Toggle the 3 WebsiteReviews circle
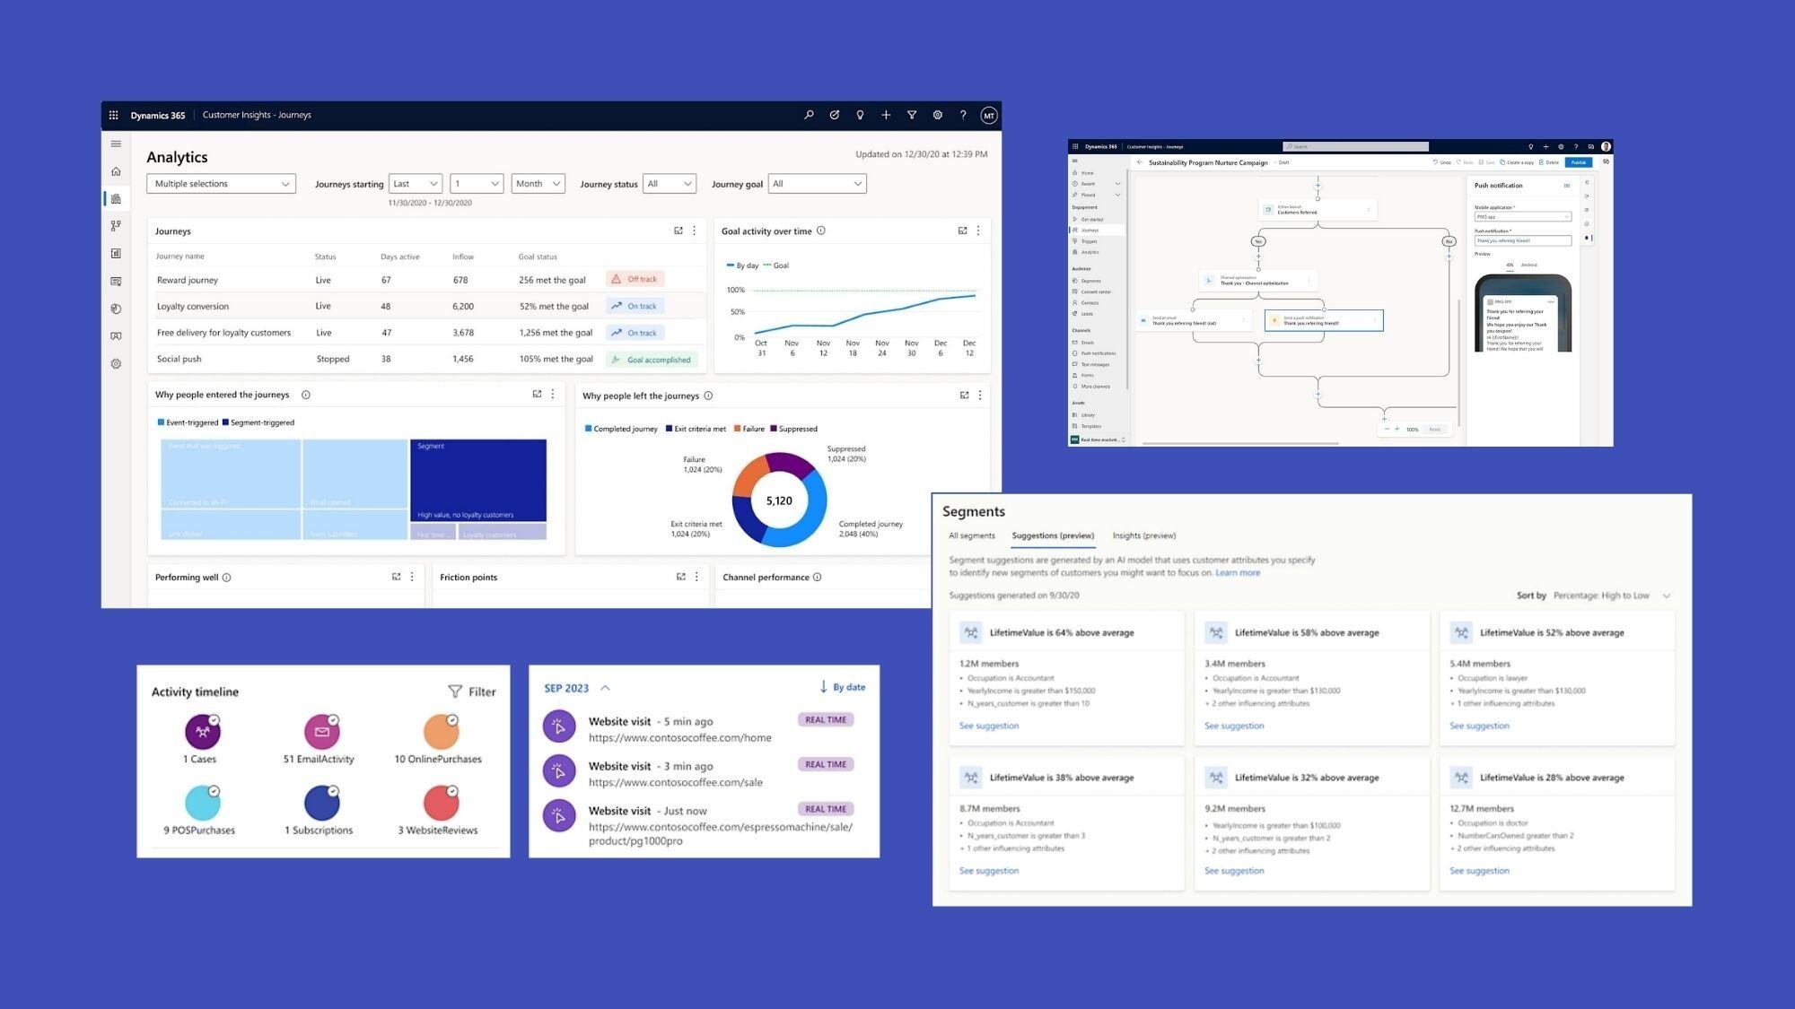The height and width of the screenshot is (1009, 1795). coord(442,803)
